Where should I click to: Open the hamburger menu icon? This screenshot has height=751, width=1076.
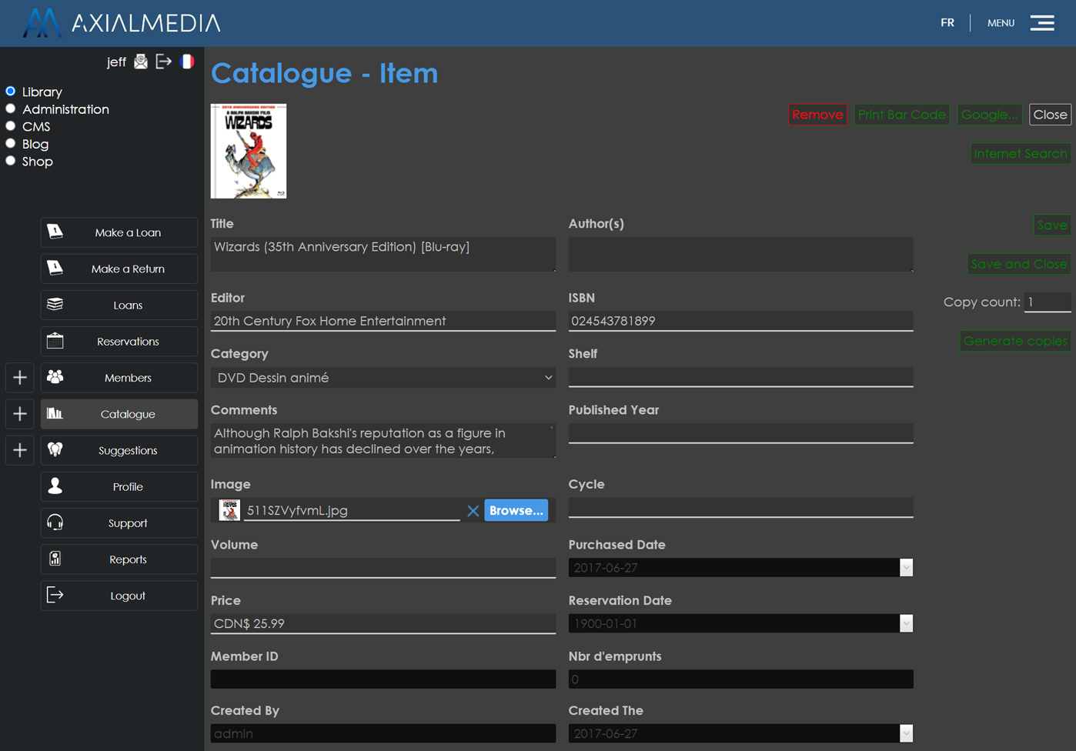point(1042,23)
